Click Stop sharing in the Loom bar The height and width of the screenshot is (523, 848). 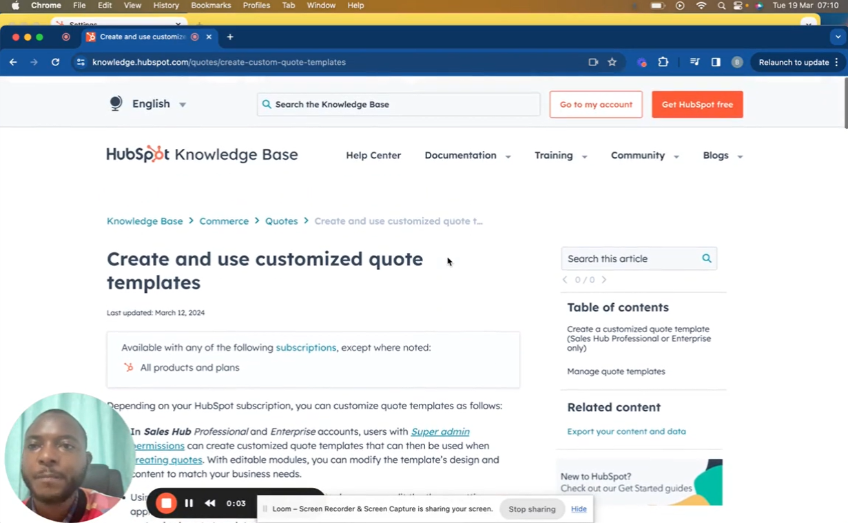point(532,509)
